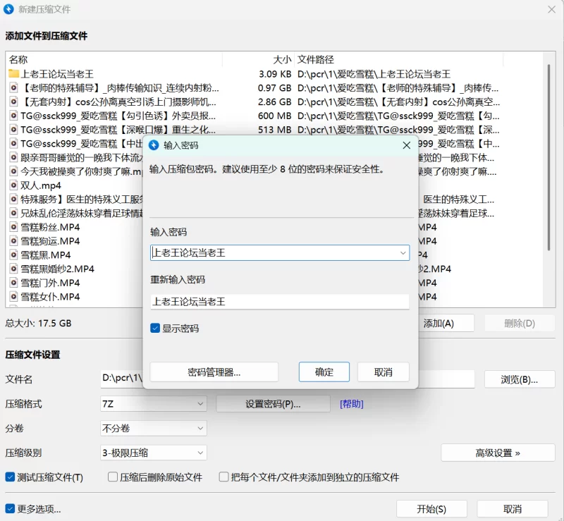Click the icon next to 雪糕门外.MP4
This screenshot has height=521, width=564.
pyautogui.click(x=13, y=283)
